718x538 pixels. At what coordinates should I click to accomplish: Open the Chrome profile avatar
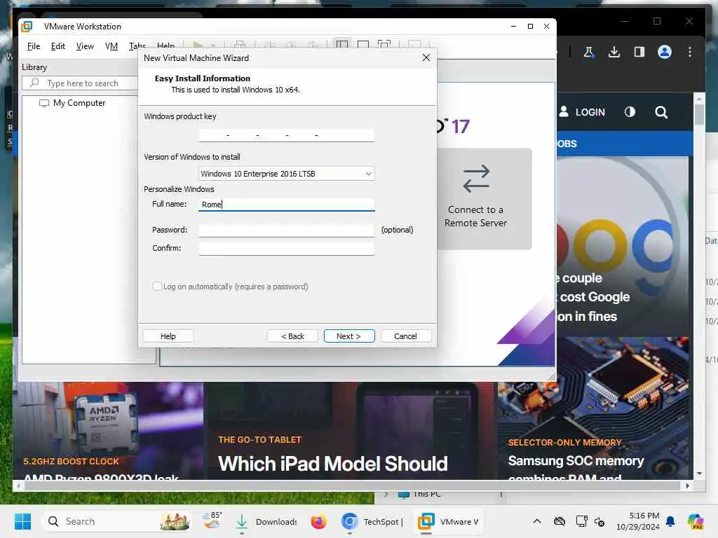pos(665,52)
